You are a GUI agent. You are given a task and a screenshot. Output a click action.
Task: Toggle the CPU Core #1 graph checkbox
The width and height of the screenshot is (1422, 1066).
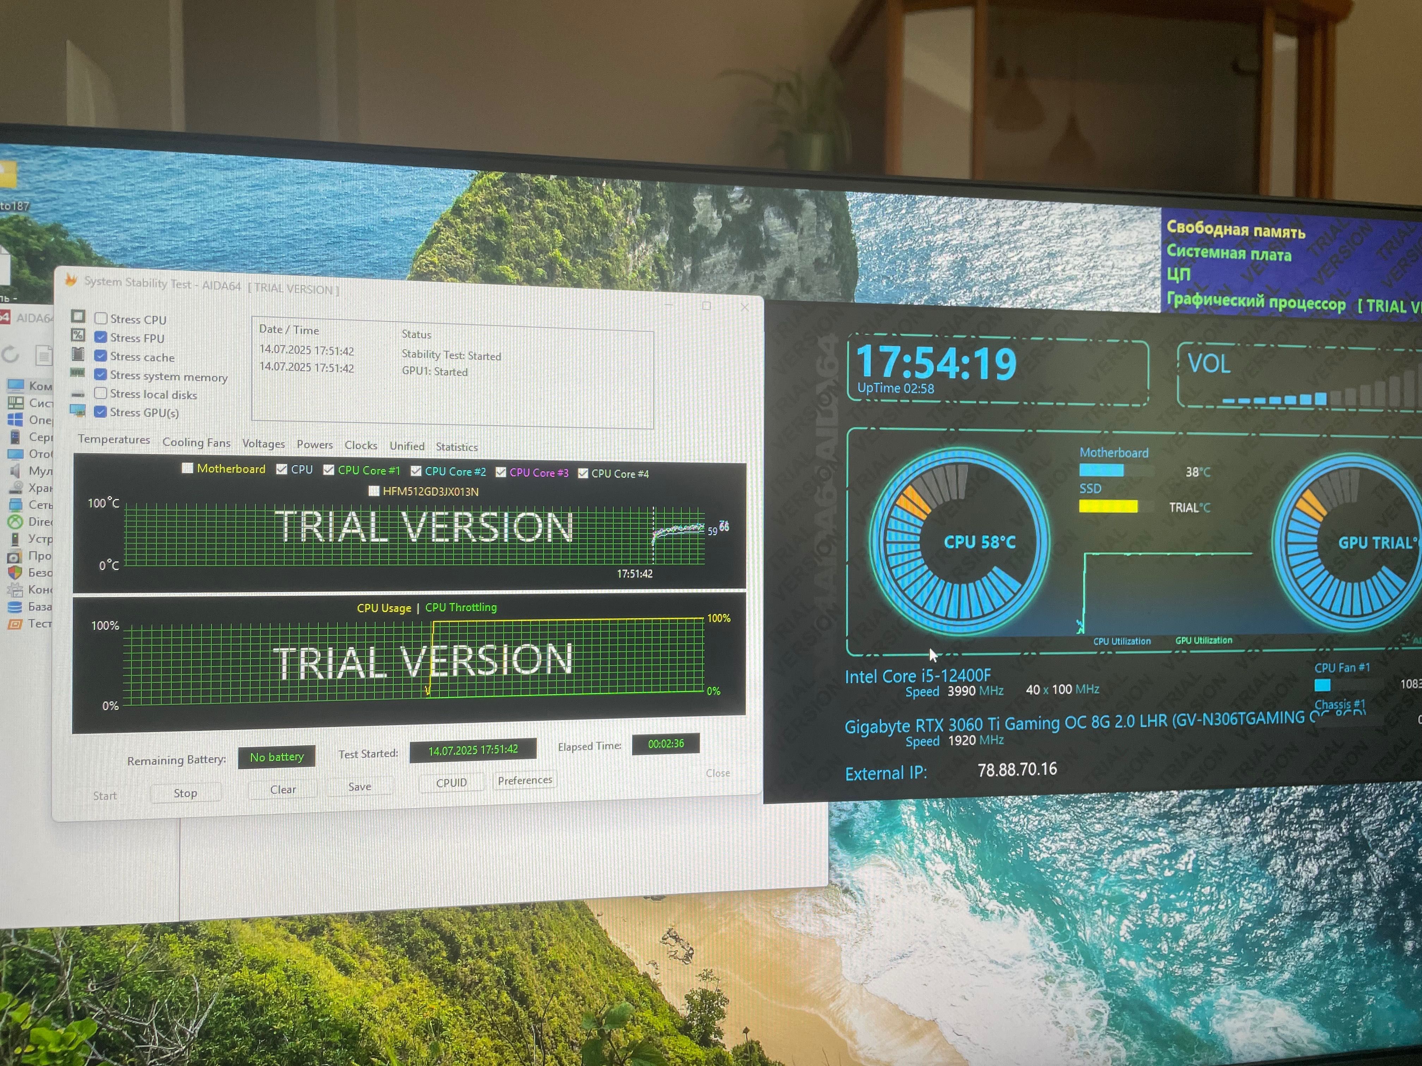coord(329,470)
